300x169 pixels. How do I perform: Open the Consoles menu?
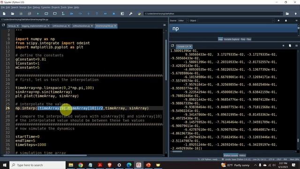tap(45, 8)
